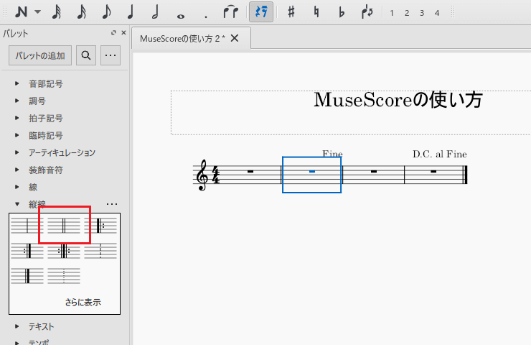
Task: Select end repeat barline
Action: [x=27, y=251]
